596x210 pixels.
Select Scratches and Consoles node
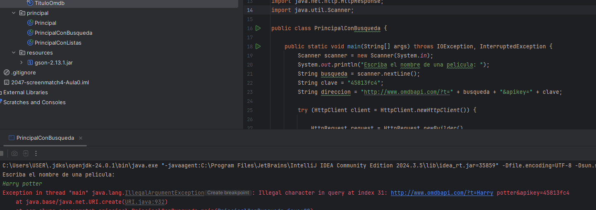34,102
